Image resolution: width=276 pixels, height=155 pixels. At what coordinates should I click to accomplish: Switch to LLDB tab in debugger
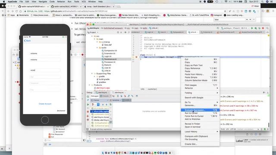127,100
